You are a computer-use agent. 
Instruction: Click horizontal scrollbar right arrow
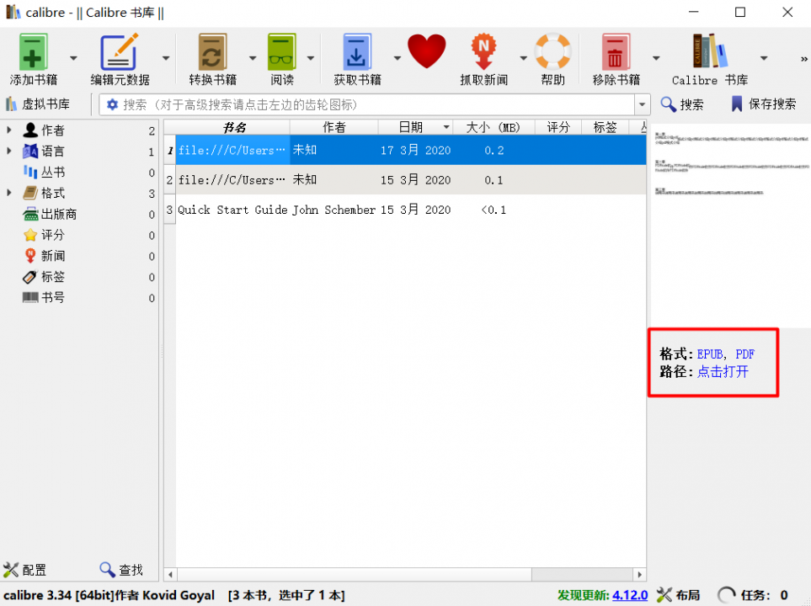[x=640, y=575]
